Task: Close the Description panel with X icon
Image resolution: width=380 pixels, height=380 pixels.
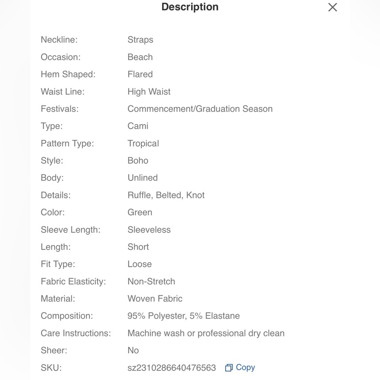Action: tap(332, 7)
